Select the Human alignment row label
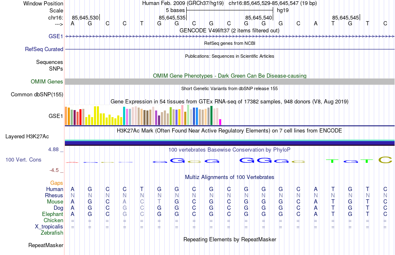 54,189
